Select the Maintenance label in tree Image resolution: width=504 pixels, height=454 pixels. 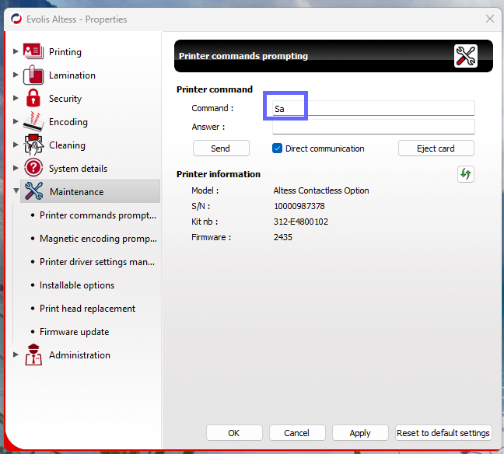76,192
